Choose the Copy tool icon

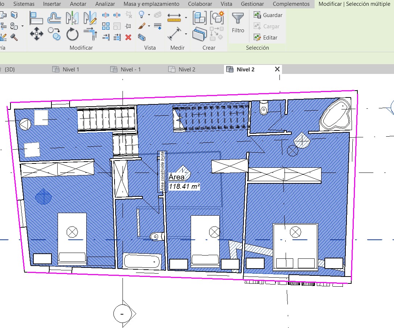point(54,34)
